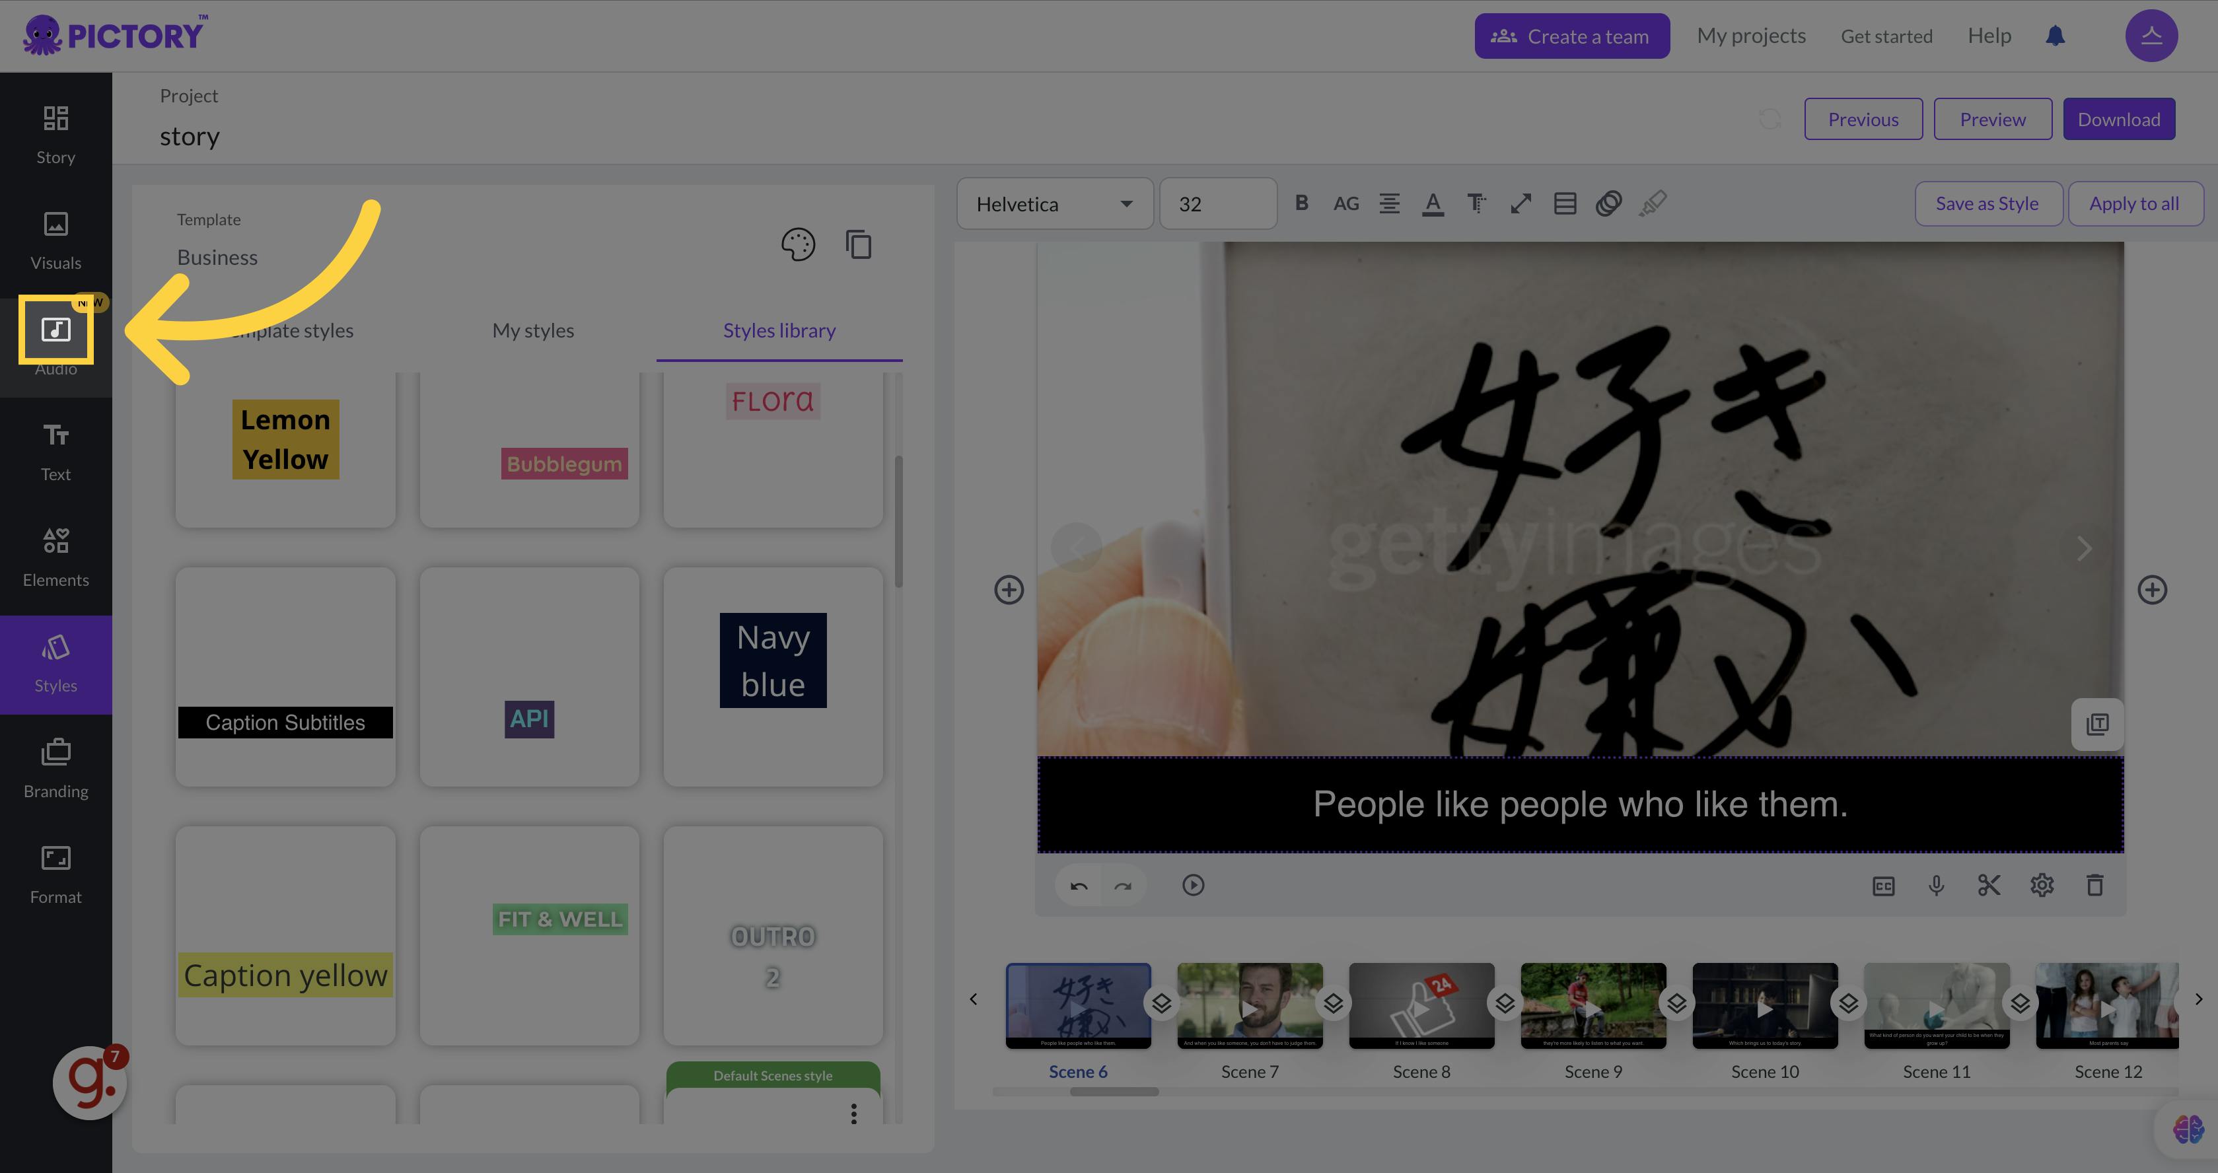Select the Caption yellow style card
The width and height of the screenshot is (2218, 1173).
286,936
